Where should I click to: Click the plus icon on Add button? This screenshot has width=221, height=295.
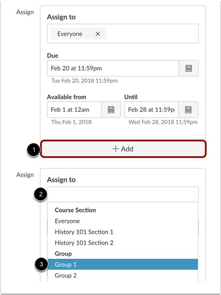[x=115, y=149]
